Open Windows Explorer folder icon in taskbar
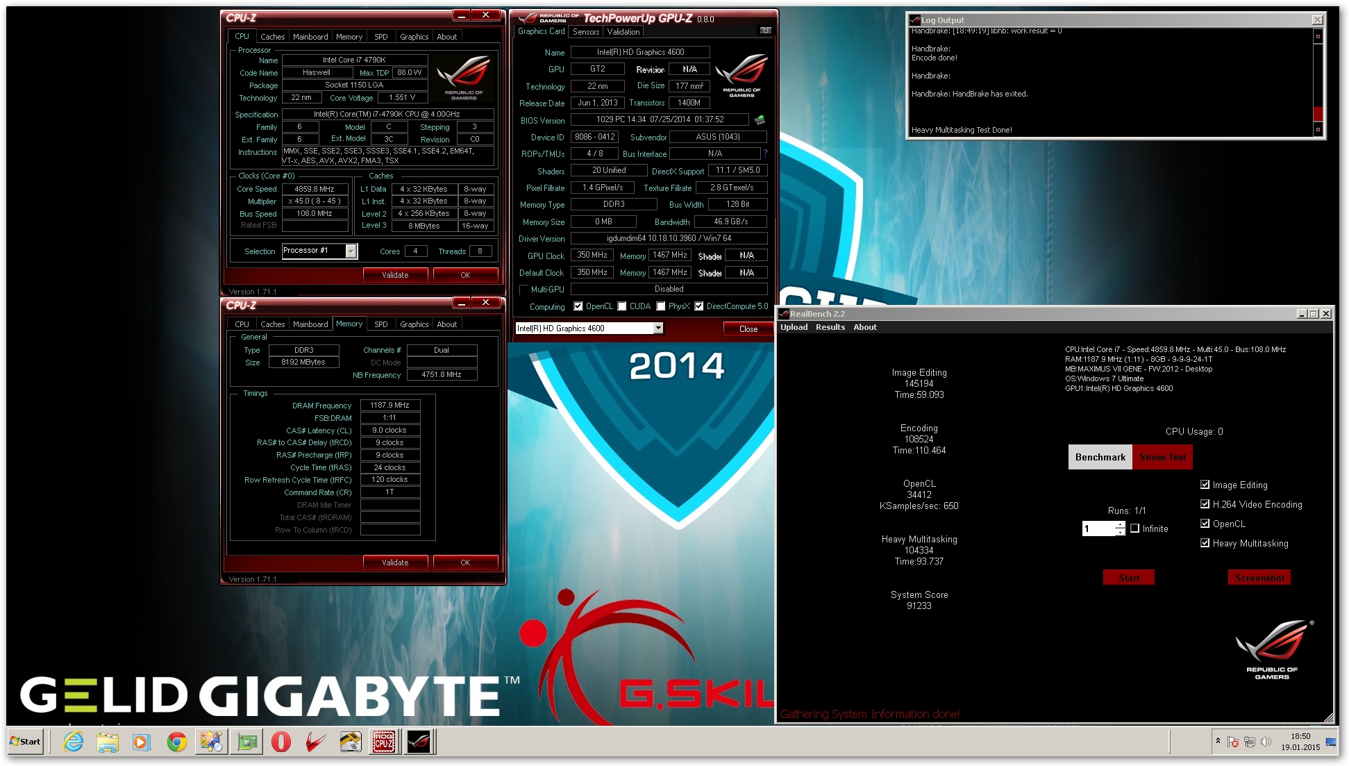 tap(108, 742)
